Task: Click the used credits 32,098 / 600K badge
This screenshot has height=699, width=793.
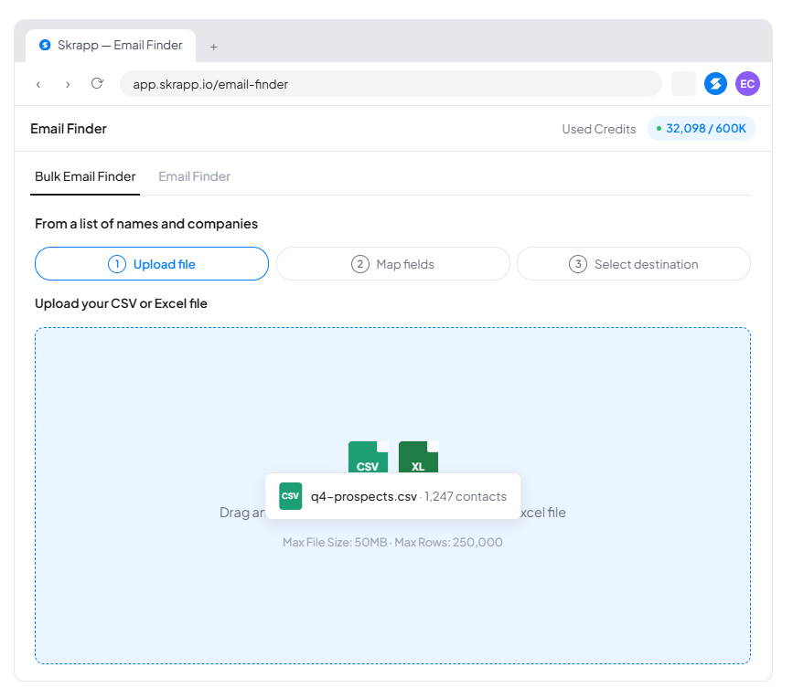Action: (x=702, y=129)
